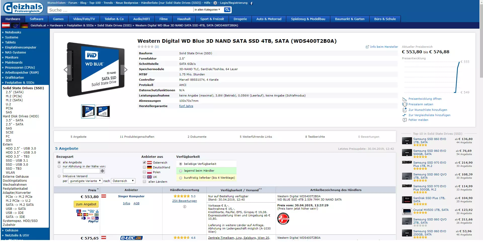Screen dimensions: 483x242
Task: Select first product thumbnail image
Action: (88, 111)
